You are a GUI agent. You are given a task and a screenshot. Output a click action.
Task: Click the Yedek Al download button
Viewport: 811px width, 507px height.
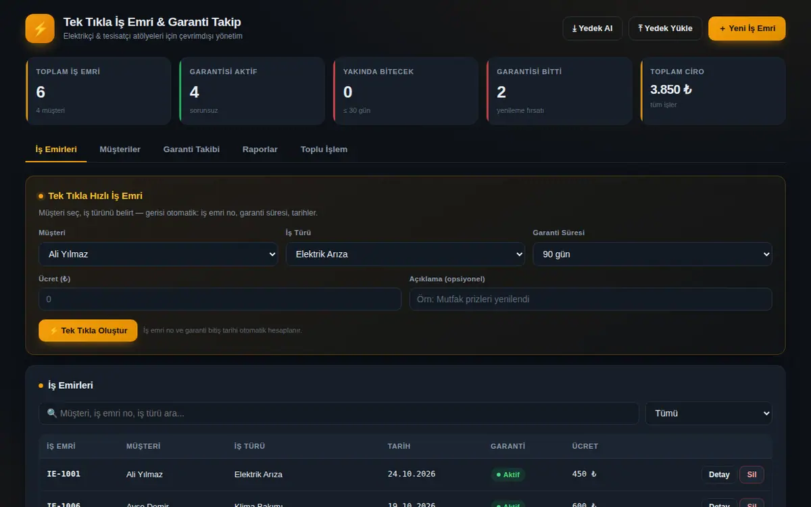point(592,28)
